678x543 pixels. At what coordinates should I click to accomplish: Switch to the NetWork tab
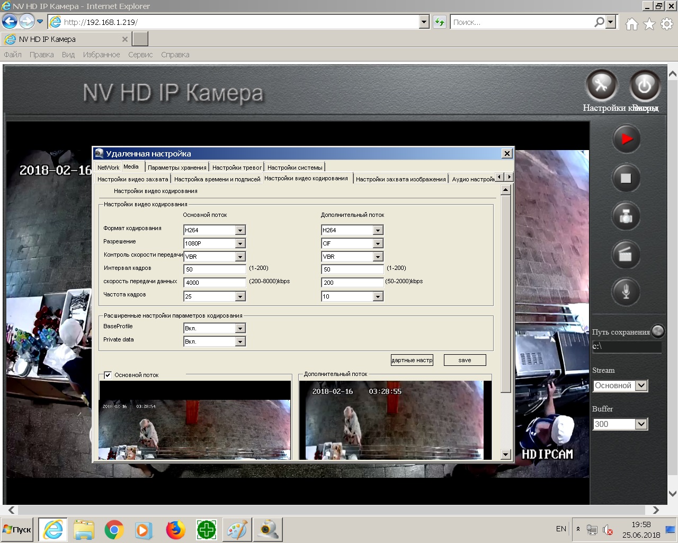(x=108, y=168)
